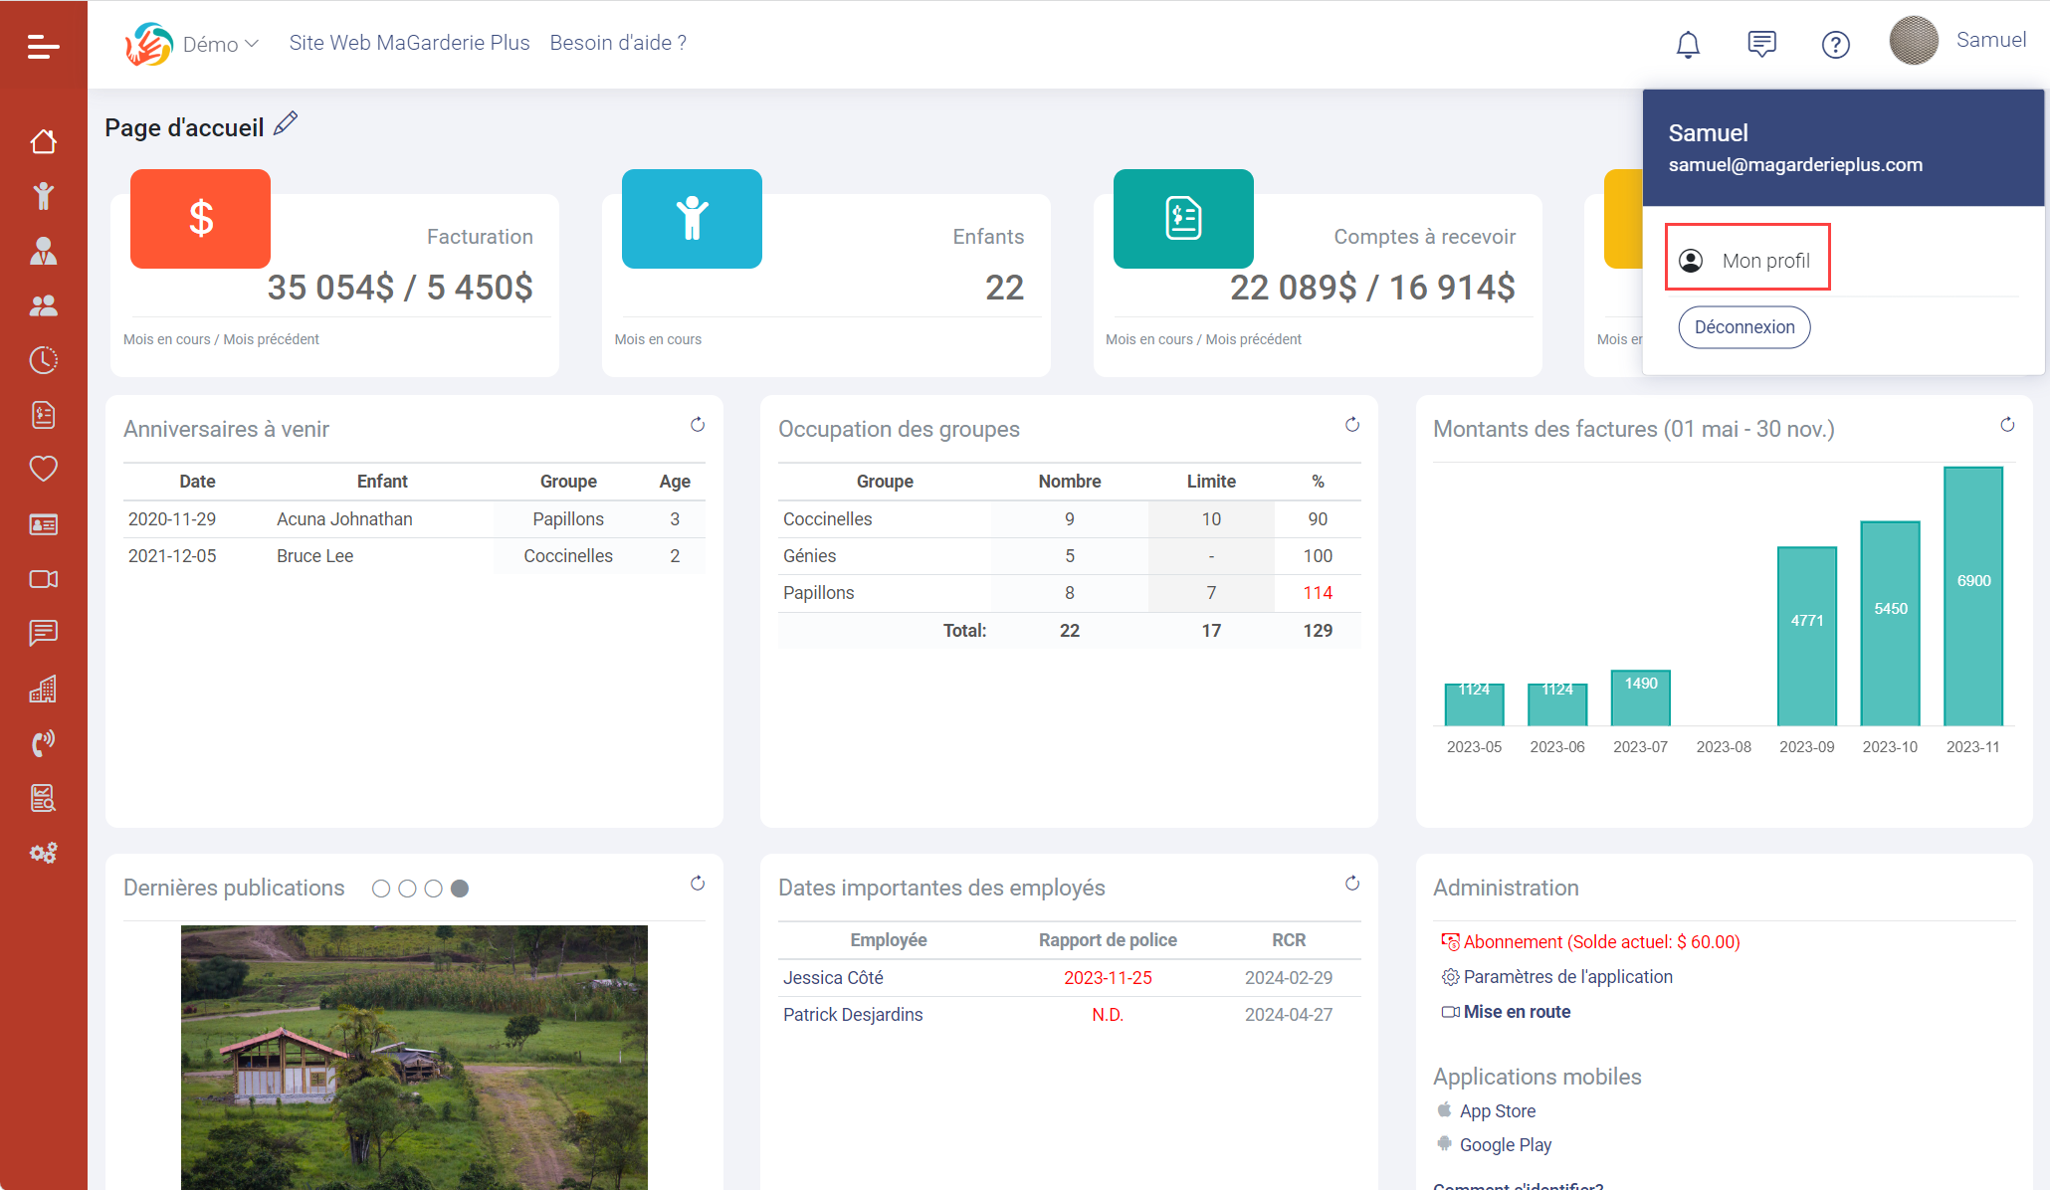This screenshot has height=1190, width=2050.
Task: Click the pencil icon next to Page d'accueil
Action: [x=286, y=122]
